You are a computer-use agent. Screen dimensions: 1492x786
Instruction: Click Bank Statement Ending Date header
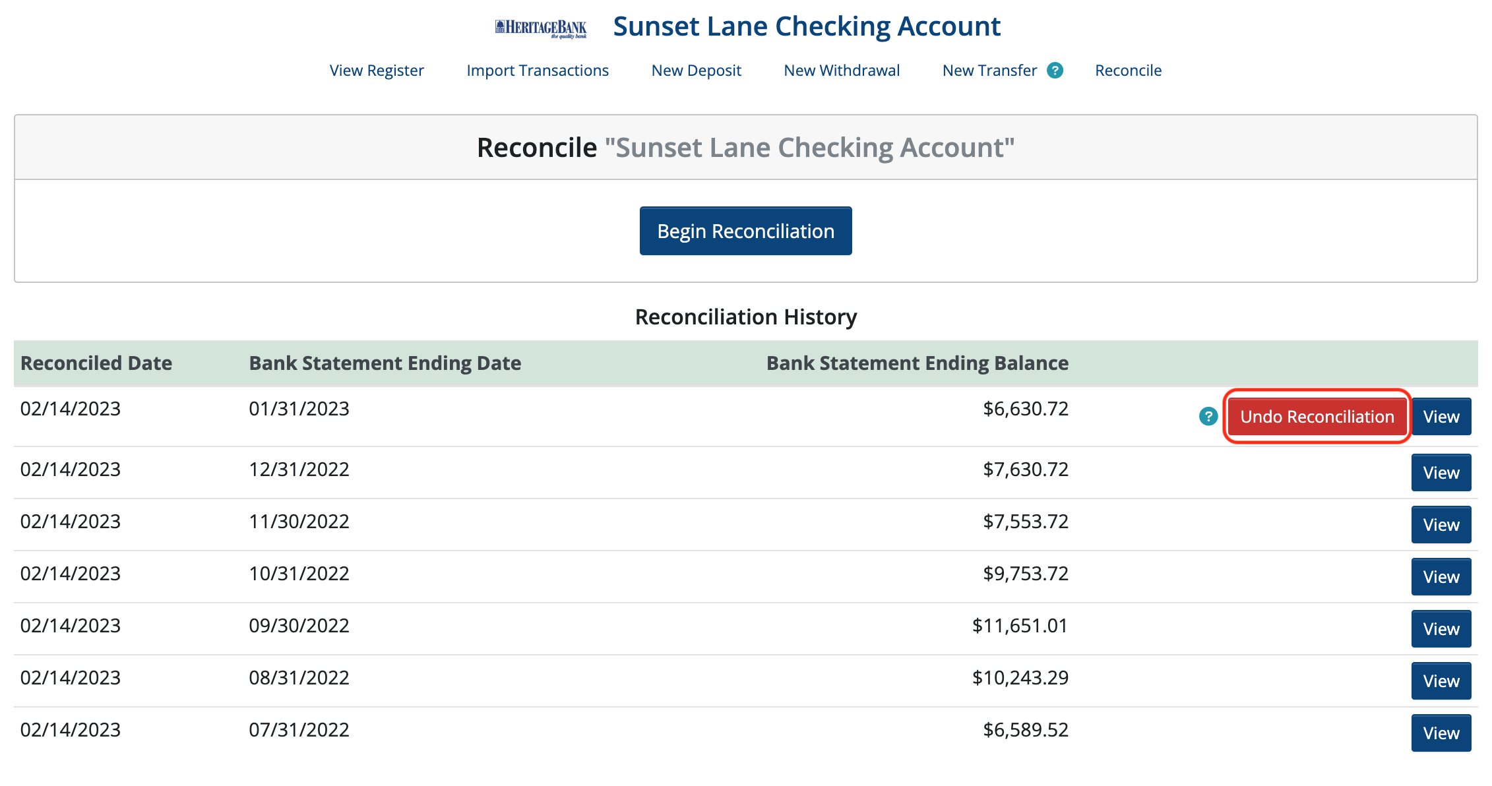(385, 363)
